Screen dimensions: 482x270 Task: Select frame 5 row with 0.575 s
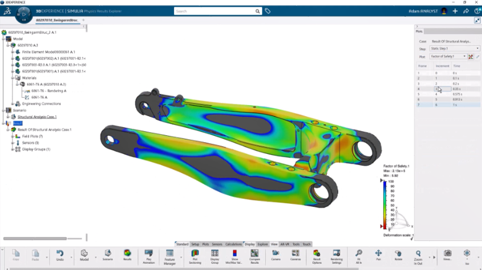click(447, 94)
